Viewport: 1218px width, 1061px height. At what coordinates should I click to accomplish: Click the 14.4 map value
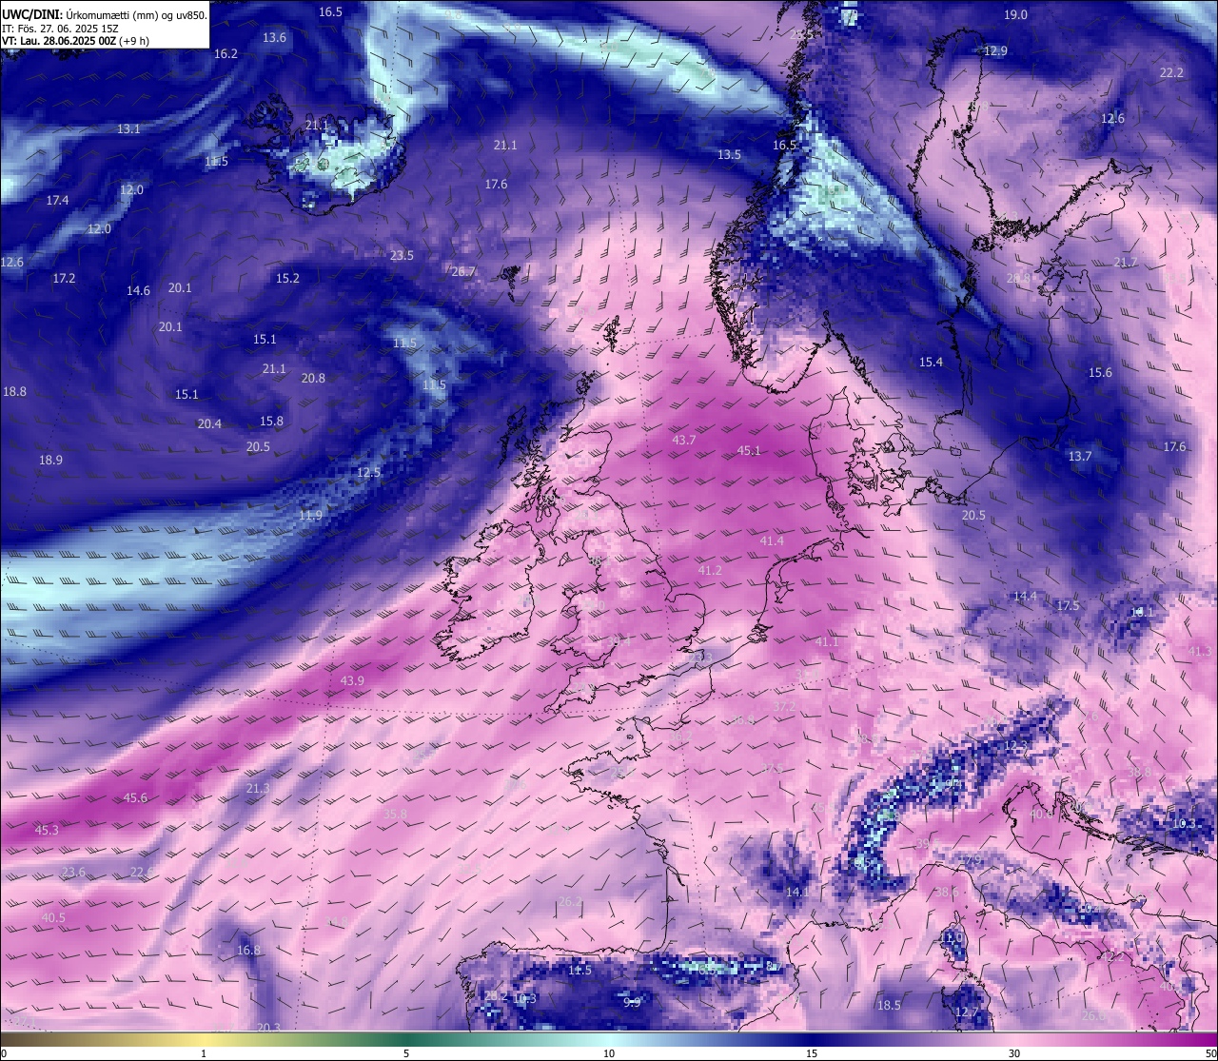point(1025,597)
